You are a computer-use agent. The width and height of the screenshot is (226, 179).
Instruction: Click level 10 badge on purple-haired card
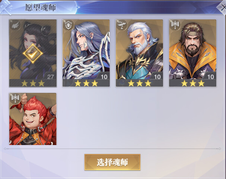click(x=104, y=77)
